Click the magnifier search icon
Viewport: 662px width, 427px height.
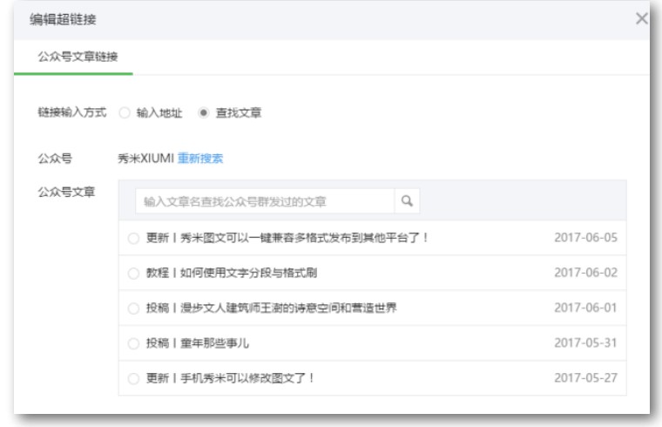point(407,201)
